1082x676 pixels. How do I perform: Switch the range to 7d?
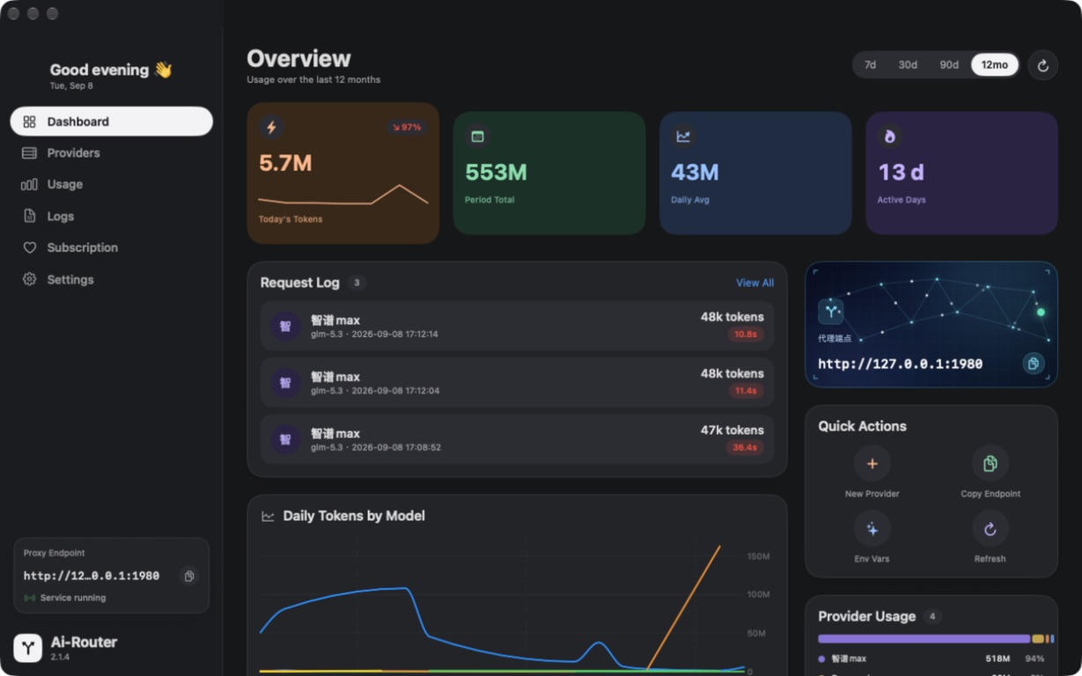pos(870,65)
